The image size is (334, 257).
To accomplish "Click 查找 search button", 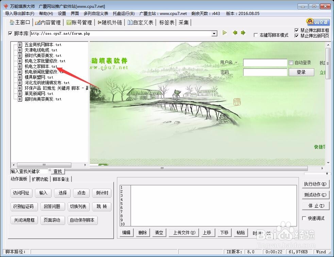I will [x=57, y=171].
